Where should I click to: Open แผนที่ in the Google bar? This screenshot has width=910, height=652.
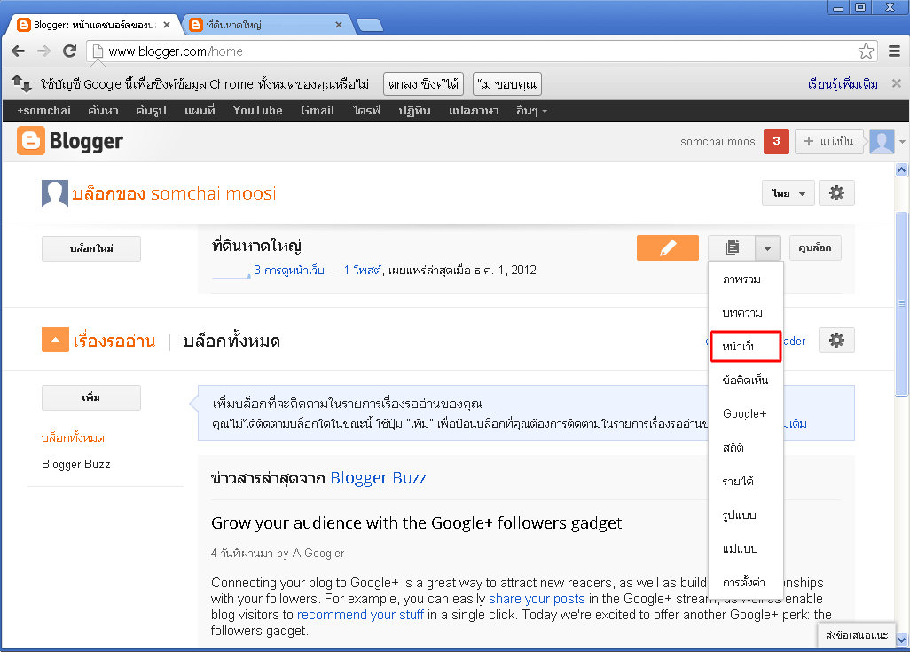click(x=200, y=110)
